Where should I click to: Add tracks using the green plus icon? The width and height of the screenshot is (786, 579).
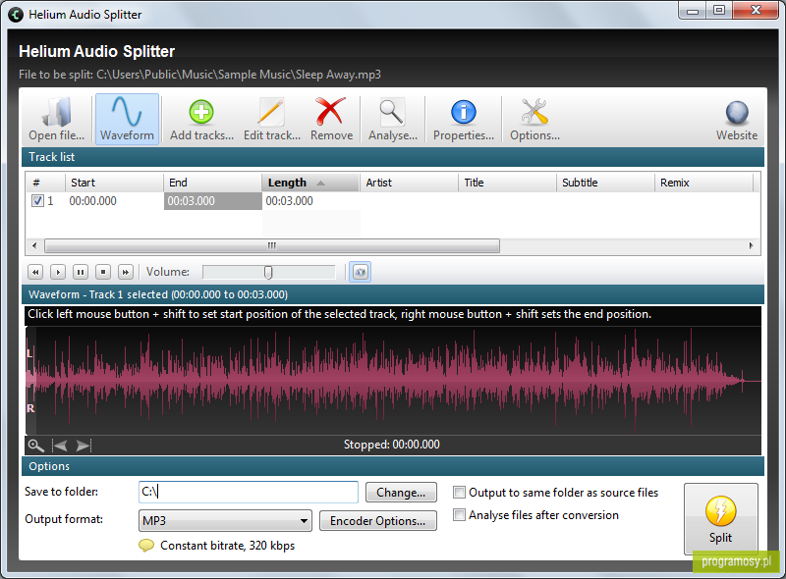(201, 119)
